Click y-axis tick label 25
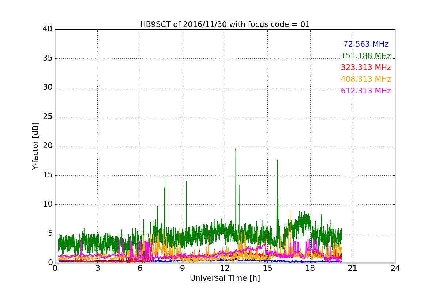The width and height of the screenshot is (439, 292). pyautogui.click(x=47, y=117)
